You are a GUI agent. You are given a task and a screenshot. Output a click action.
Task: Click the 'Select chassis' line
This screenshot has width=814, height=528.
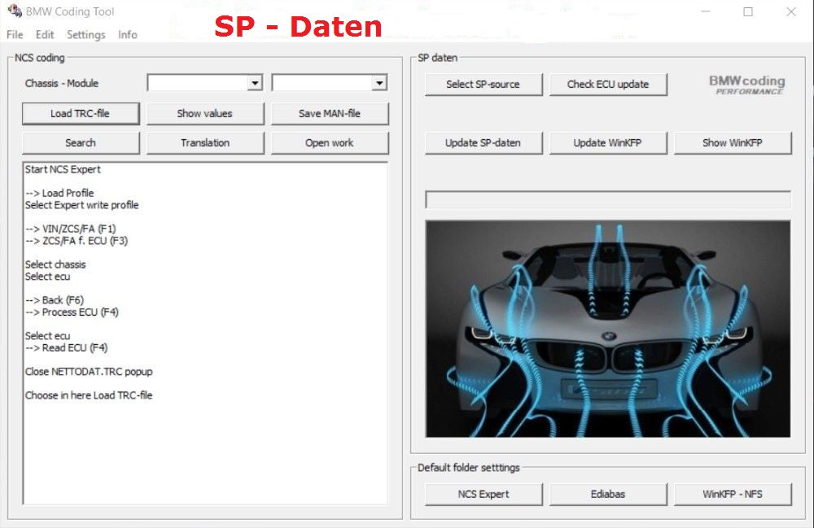(55, 264)
